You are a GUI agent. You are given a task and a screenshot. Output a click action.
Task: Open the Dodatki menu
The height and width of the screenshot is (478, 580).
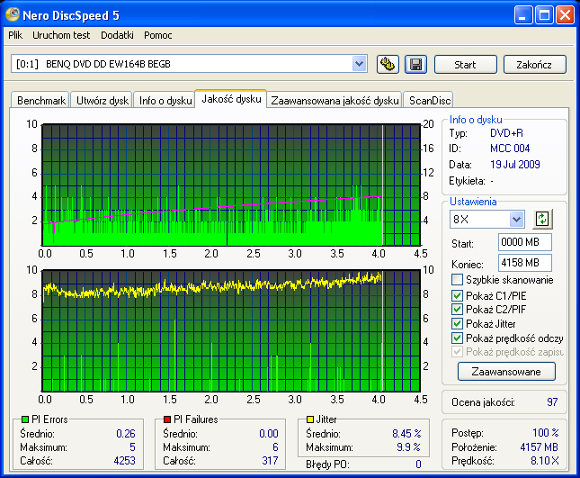click(x=117, y=35)
